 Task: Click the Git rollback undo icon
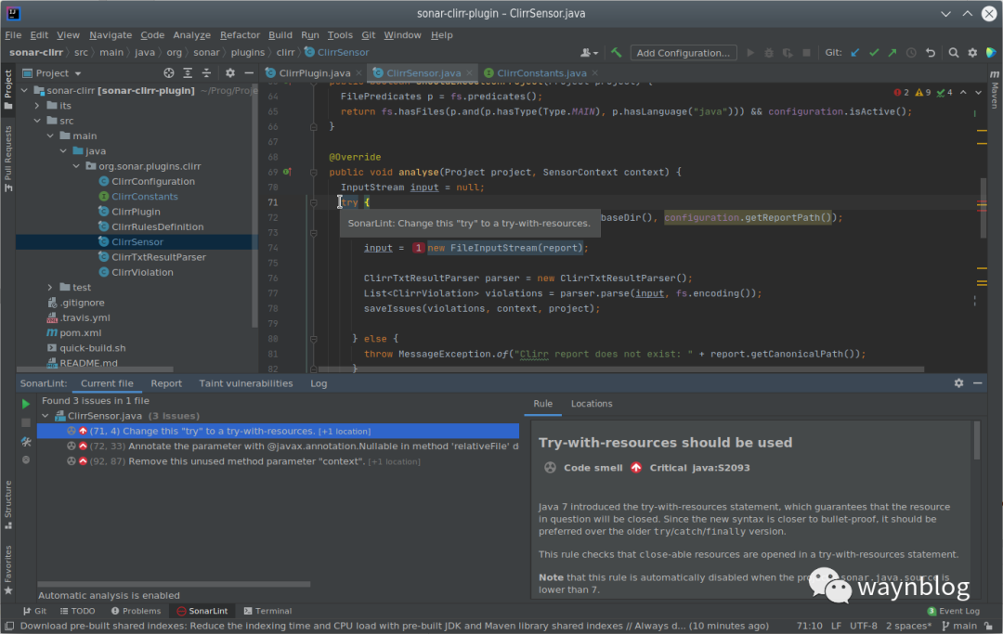pyautogui.click(x=931, y=53)
